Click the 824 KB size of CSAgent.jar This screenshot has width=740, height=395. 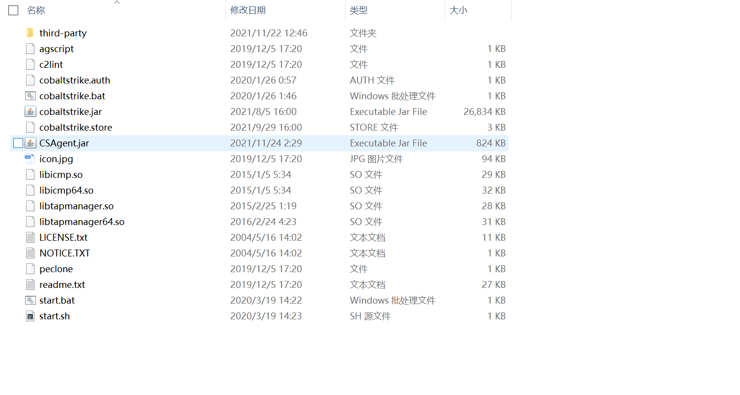point(491,143)
